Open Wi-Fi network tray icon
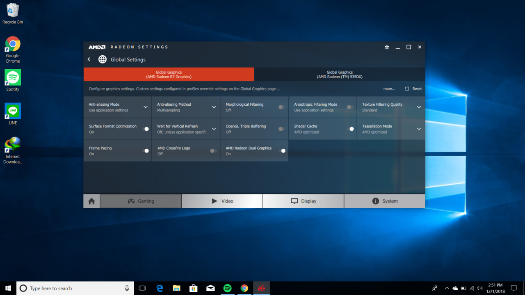 click(x=472, y=288)
